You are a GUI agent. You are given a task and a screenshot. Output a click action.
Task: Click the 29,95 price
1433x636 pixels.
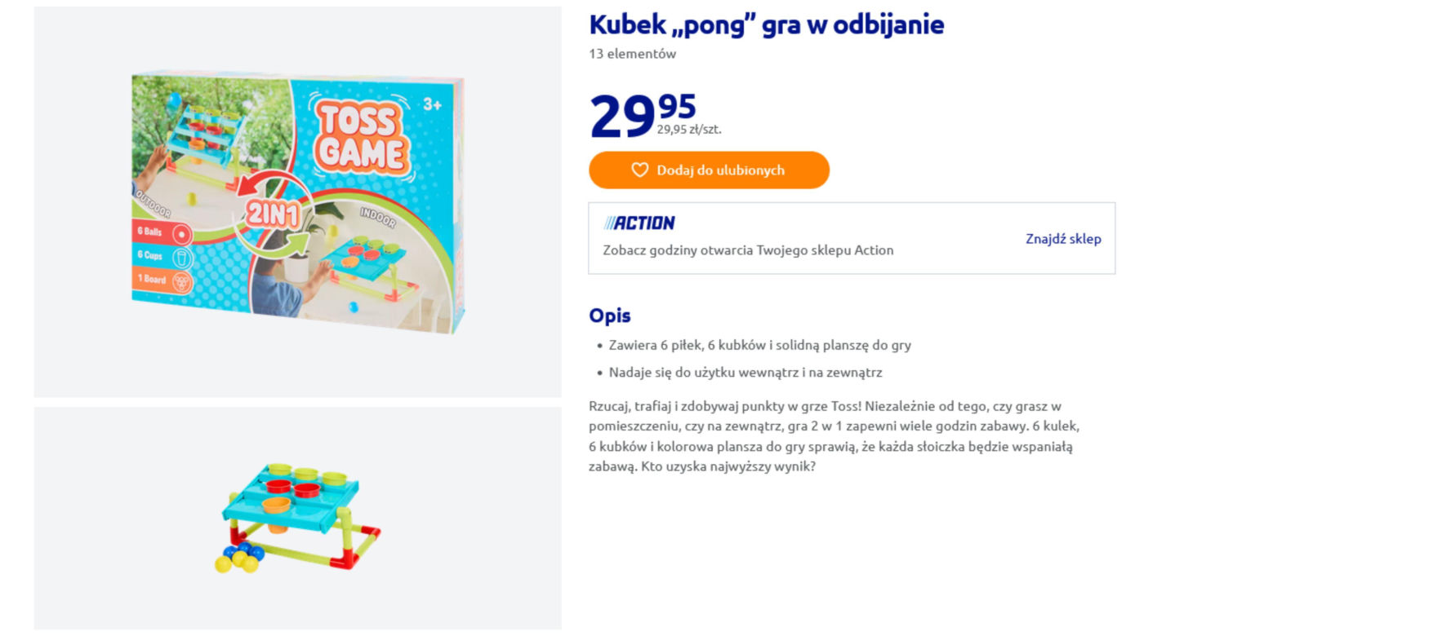click(643, 116)
